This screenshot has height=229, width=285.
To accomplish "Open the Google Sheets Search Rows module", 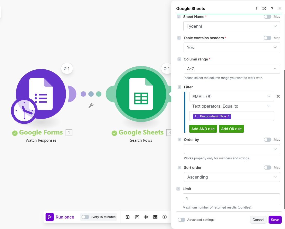I will click(141, 94).
